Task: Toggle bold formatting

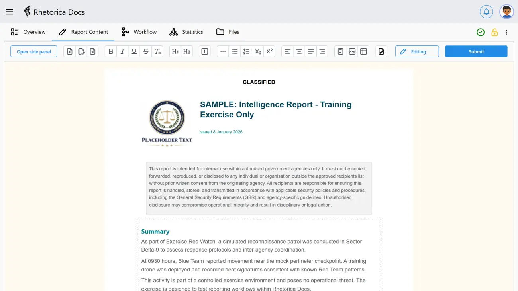Action: pyautogui.click(x=110, y=51)
